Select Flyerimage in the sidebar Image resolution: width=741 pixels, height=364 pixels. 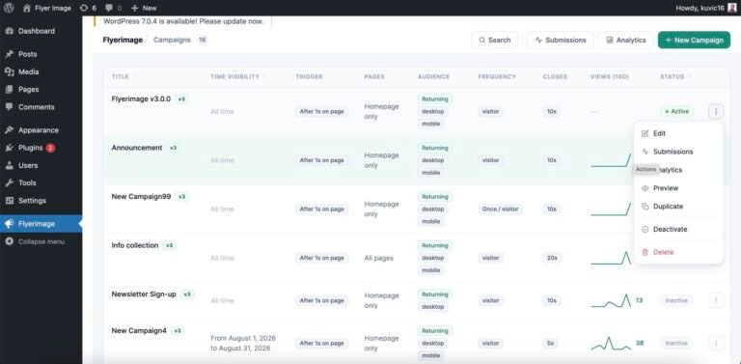41,224
